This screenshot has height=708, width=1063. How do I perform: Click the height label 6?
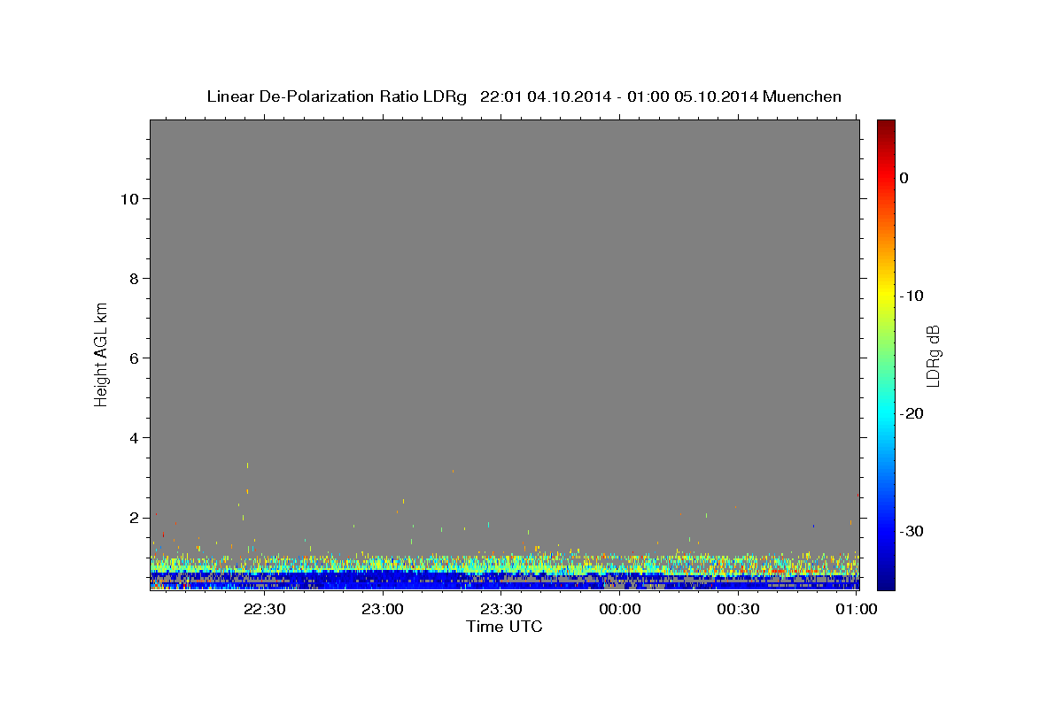pyautogui.click(x=132, y=358)
